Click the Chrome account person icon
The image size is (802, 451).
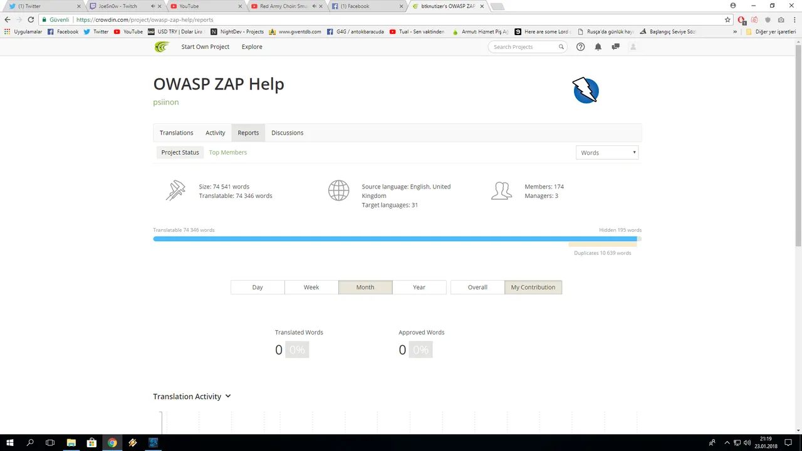733,6
